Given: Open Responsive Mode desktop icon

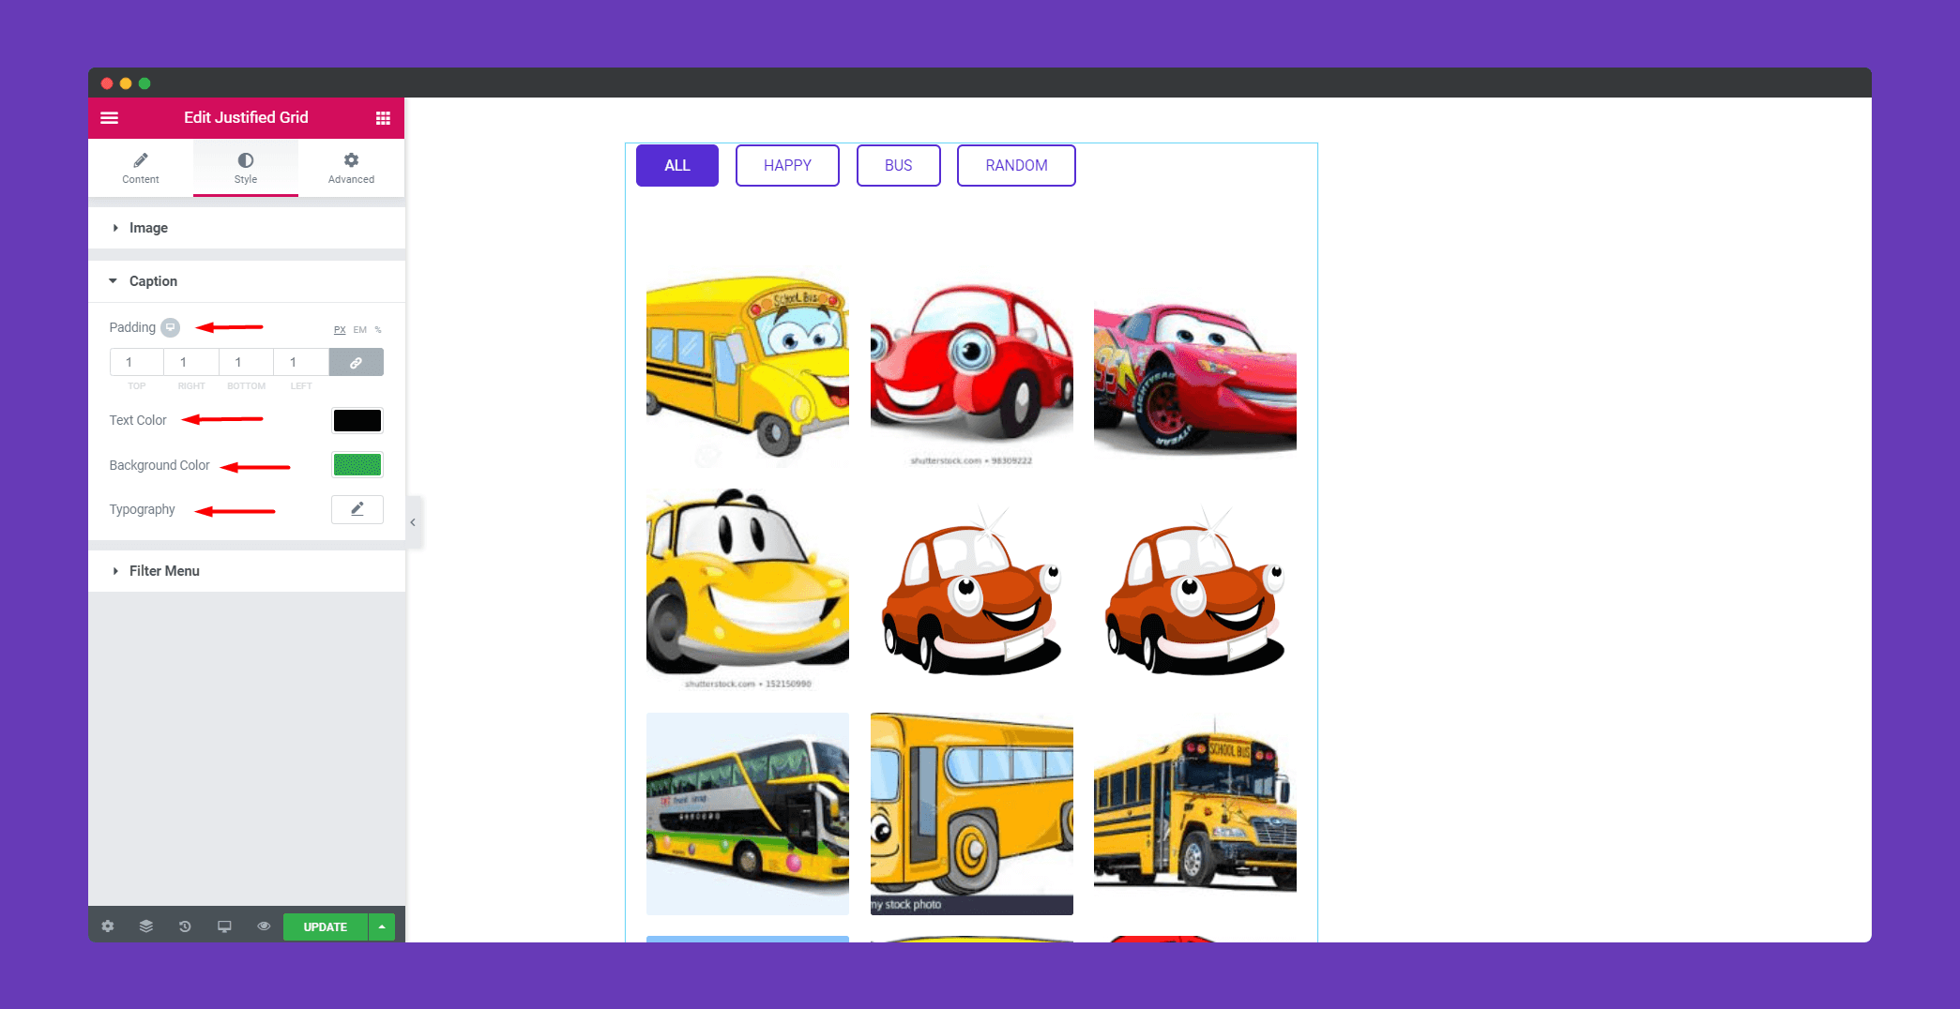Looking at the screenshot, I should 224,926.
